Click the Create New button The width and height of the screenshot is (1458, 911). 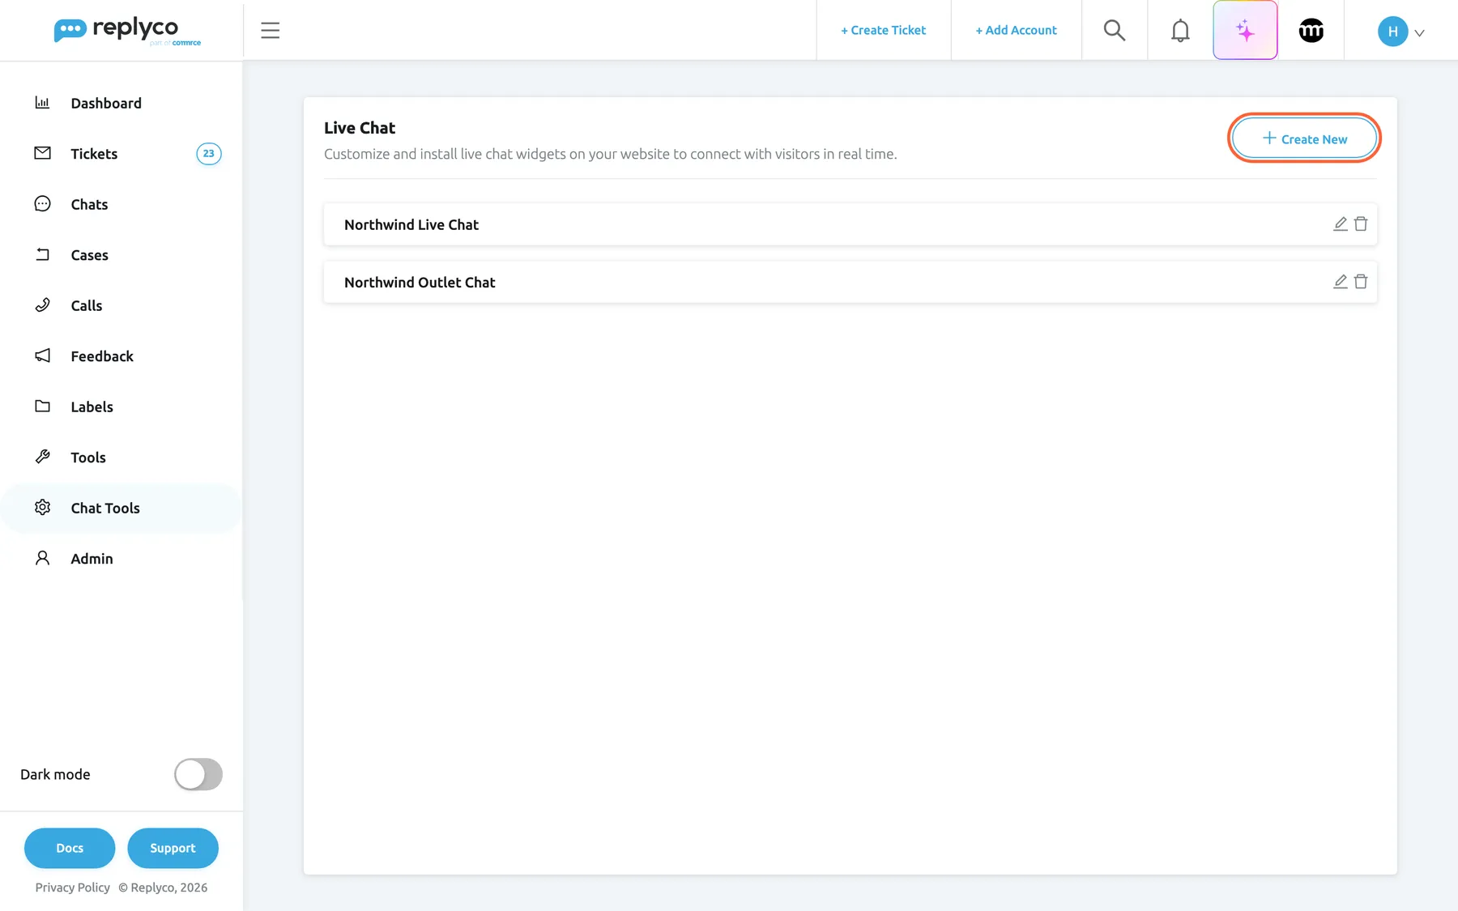tap(1304, 138)
